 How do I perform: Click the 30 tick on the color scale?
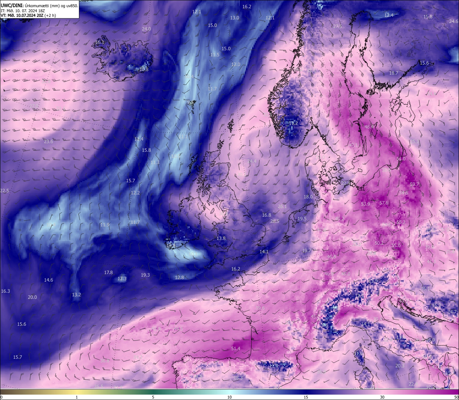point(382,397)
